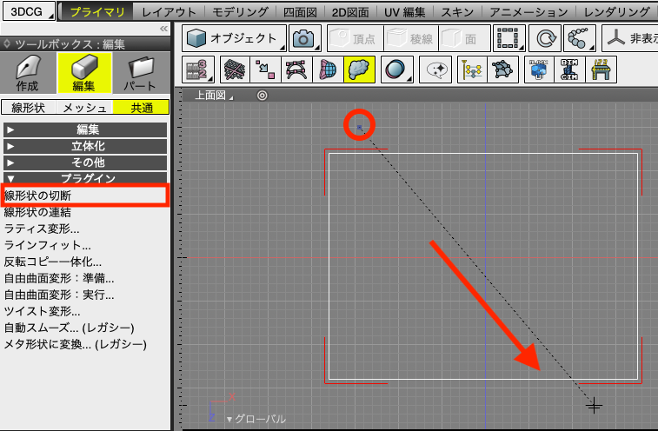This screenshot has width=658, height=431.
Task: Expand the 編集 section in toolbox
Action: [84, 130]
